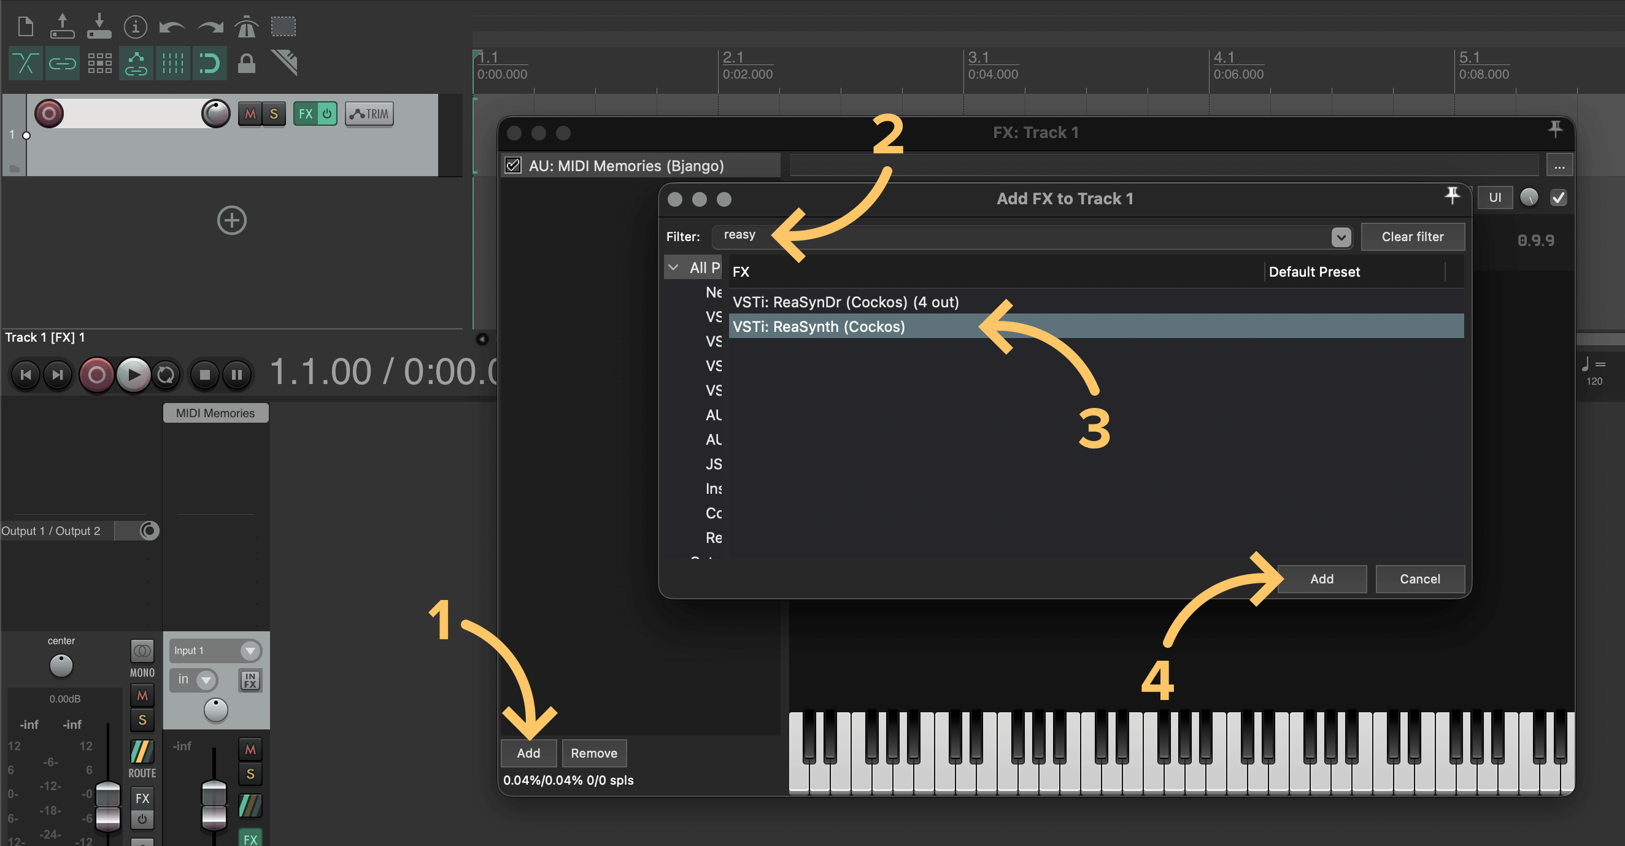Screen dimensions: 1625x846
Task: Toggle ripple editing icon
Action: [x=99, y=63]
